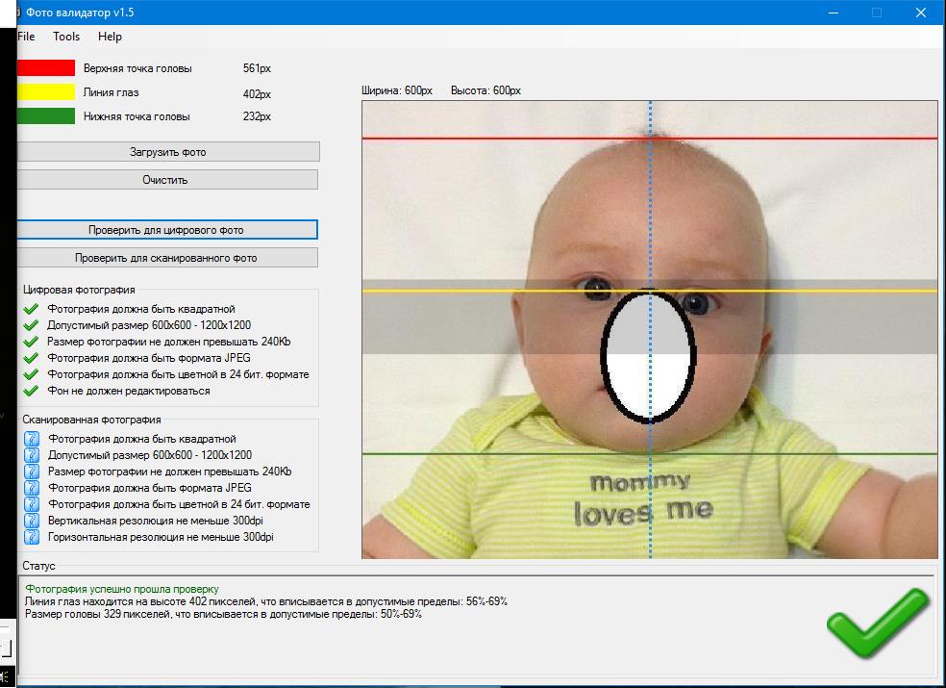Viewport: 946px width, 688px height.
Task: Click question icon beside 'Вертикальная резолюция не меньше 300dpi'
Action: coord(32,520)
